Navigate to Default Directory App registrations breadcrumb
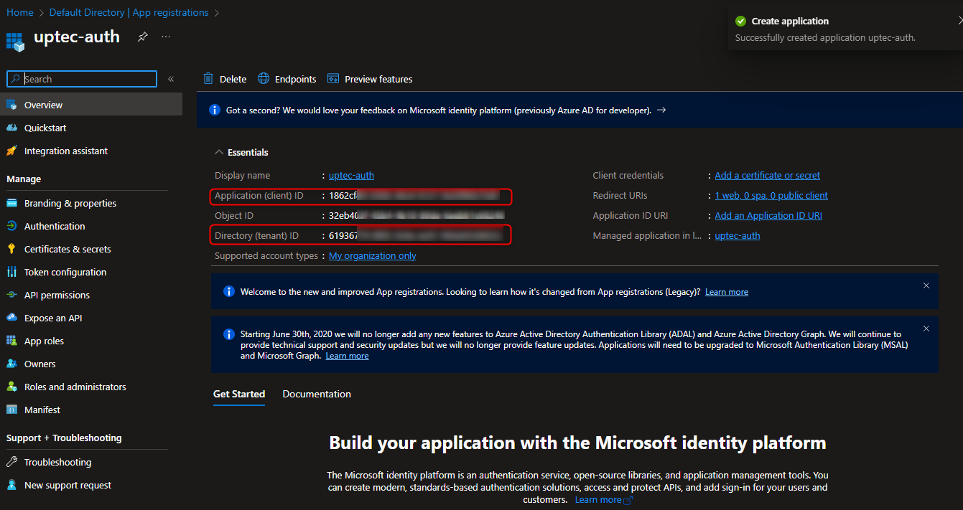Image resolution: width=963 pixels, height=510 pixels. [129, 12]
